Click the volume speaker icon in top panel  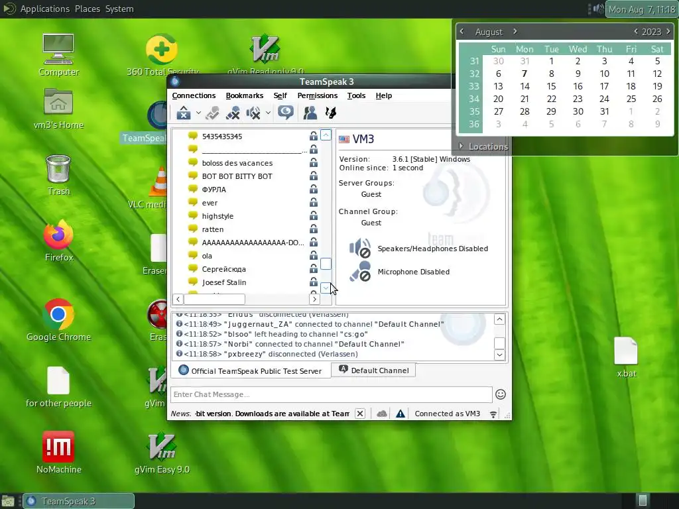point(599,9)
